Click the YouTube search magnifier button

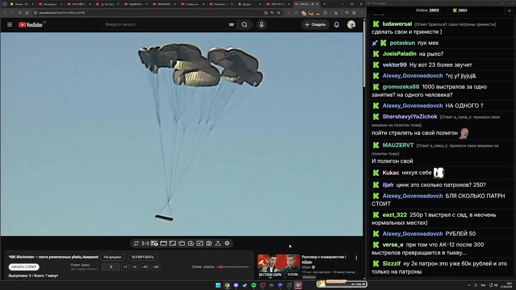tap(244, 25)
